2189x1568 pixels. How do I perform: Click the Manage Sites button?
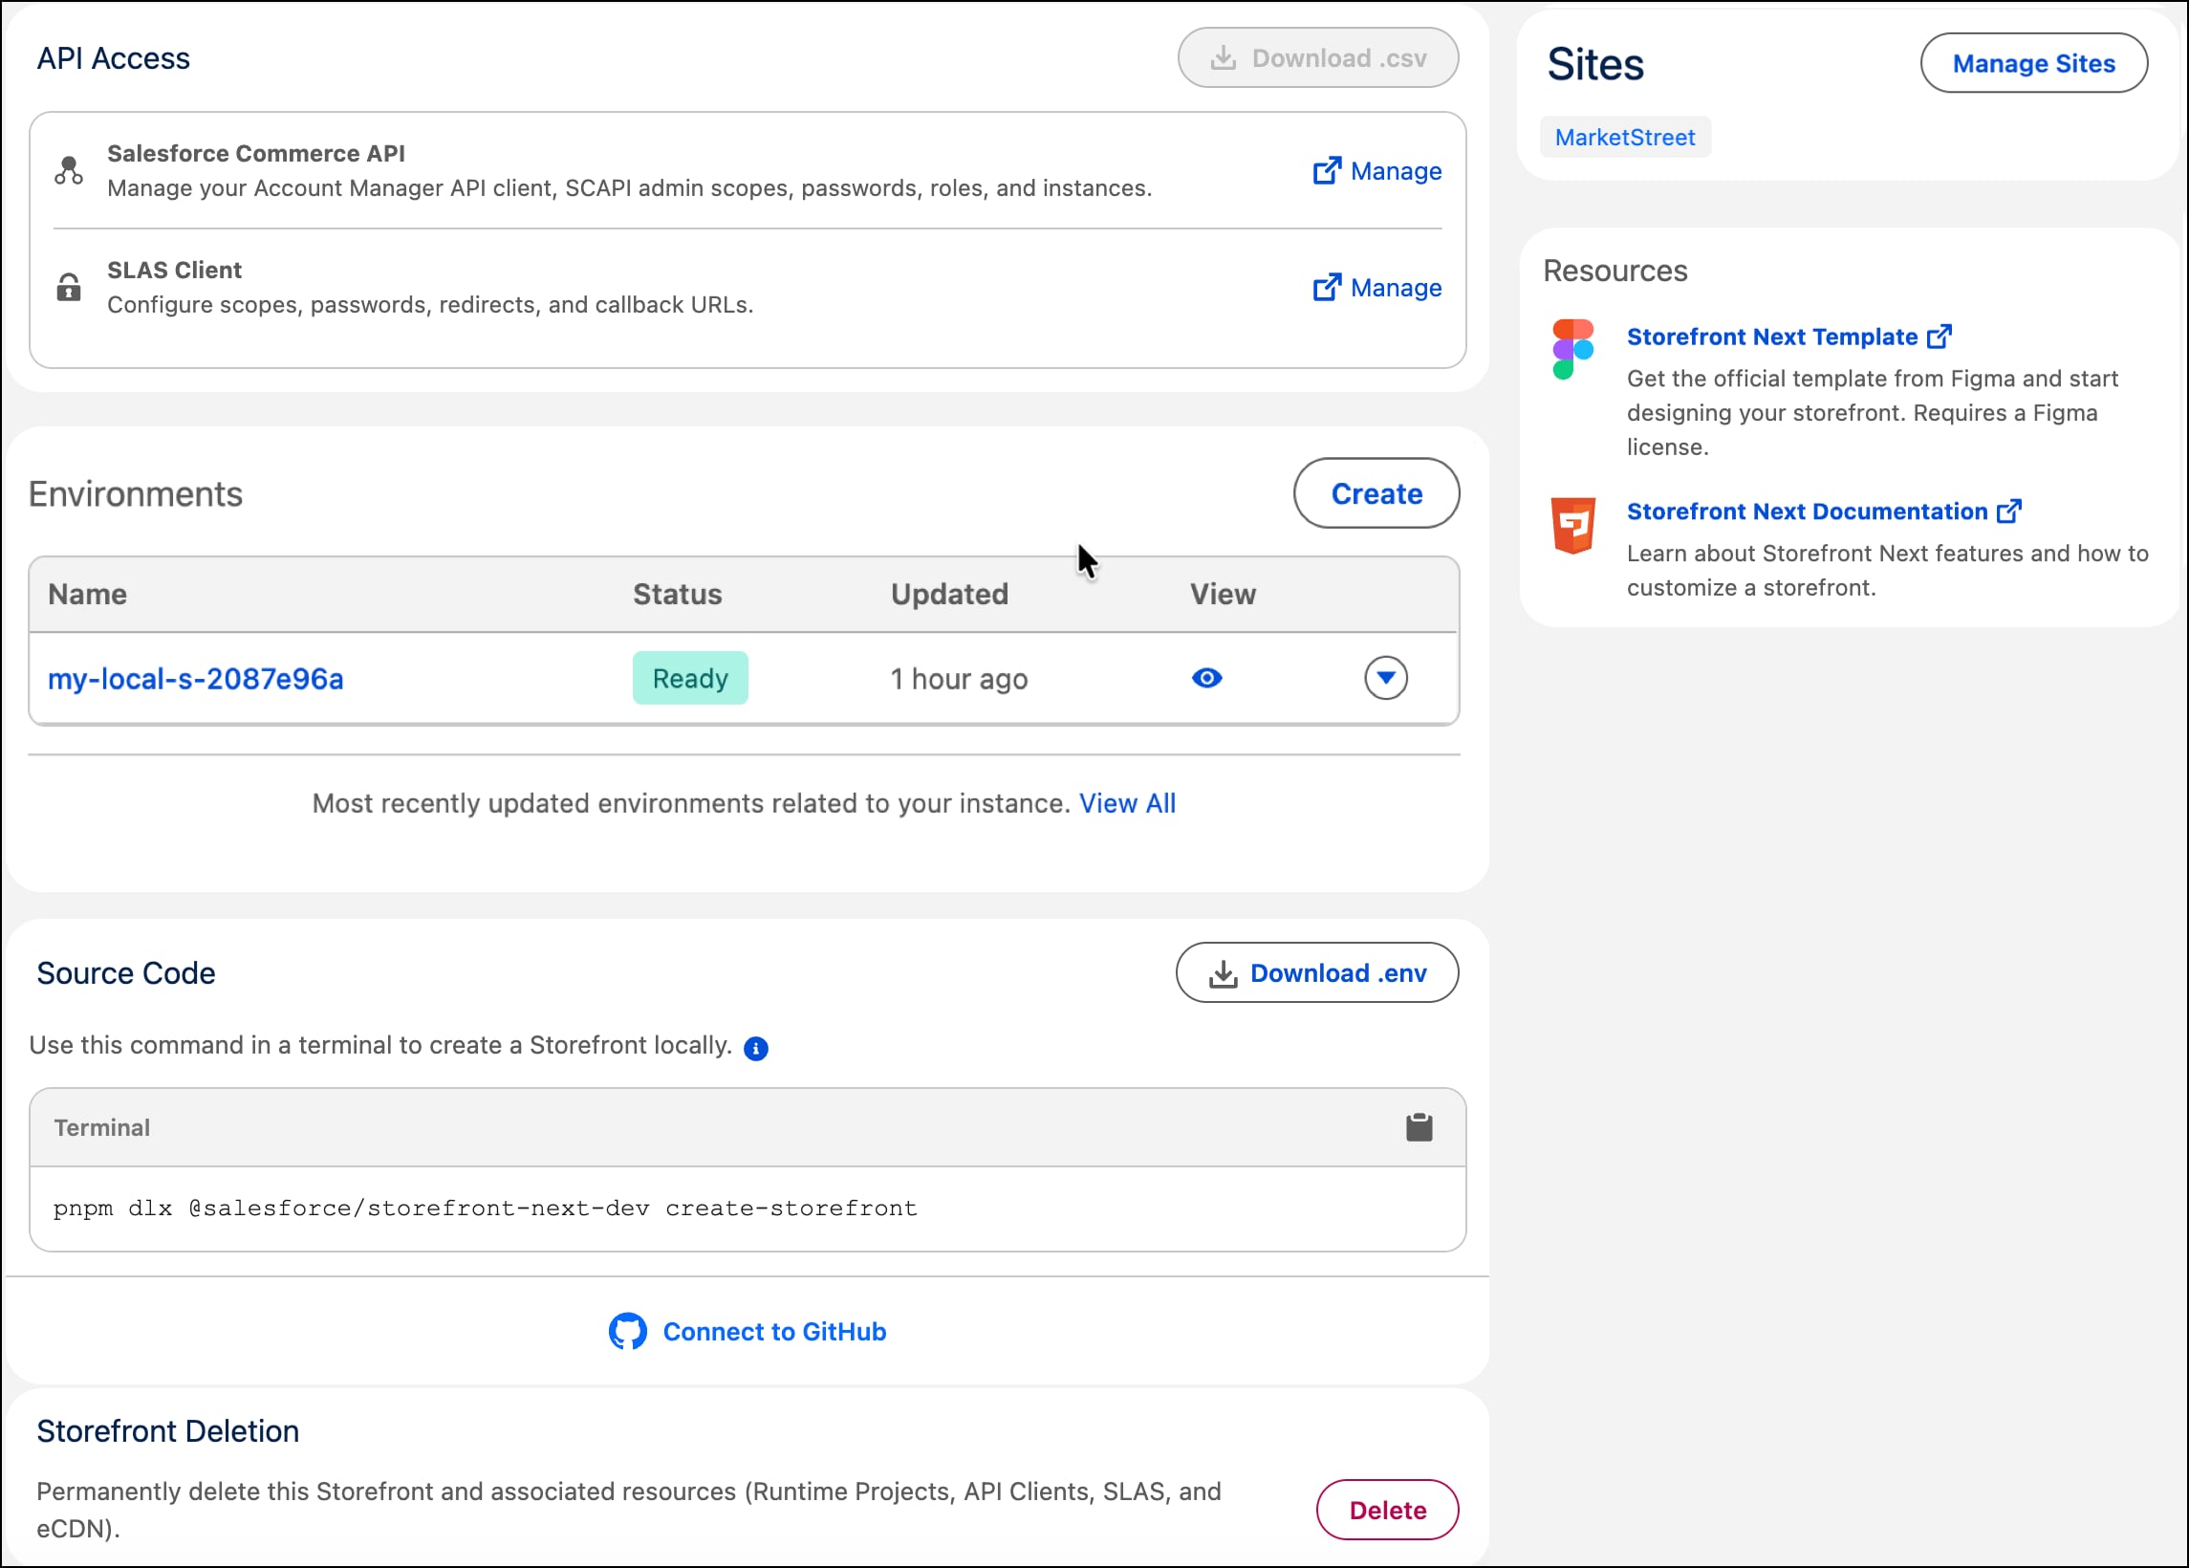click(2033, 64)
